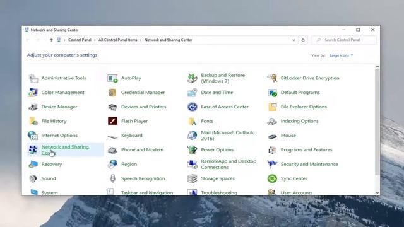Click the Control Panel icon in address bar
The image size is (404, 227).
59,40
